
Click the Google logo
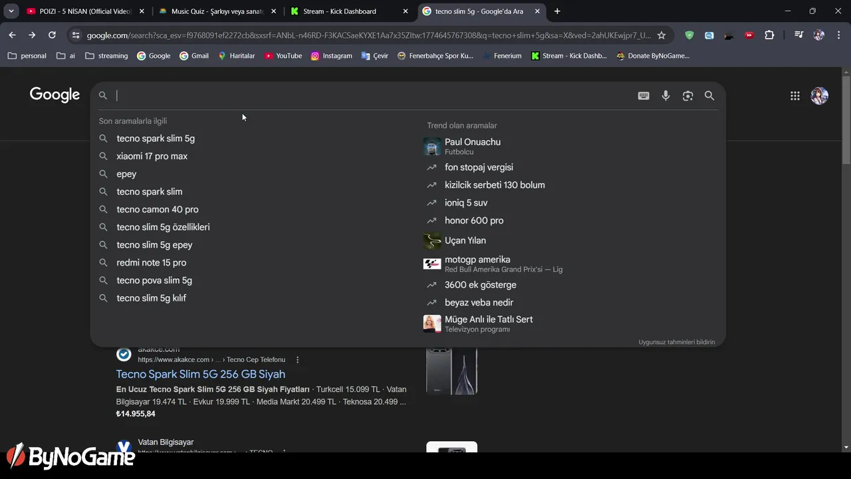point(55,95)
